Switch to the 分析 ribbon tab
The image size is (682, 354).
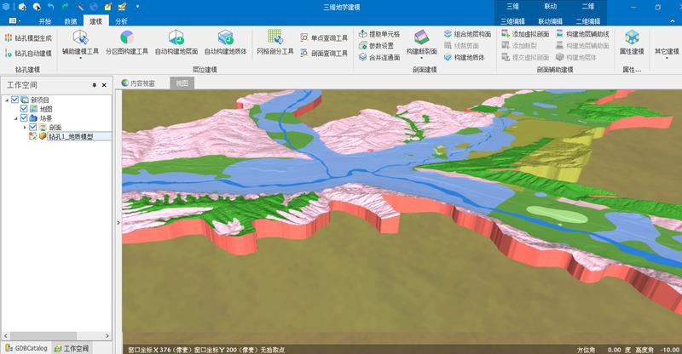121,21
